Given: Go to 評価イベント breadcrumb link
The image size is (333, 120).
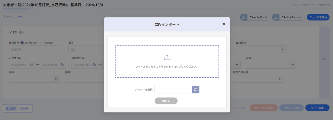Looking at the screenshot, I should click(308, 5).
